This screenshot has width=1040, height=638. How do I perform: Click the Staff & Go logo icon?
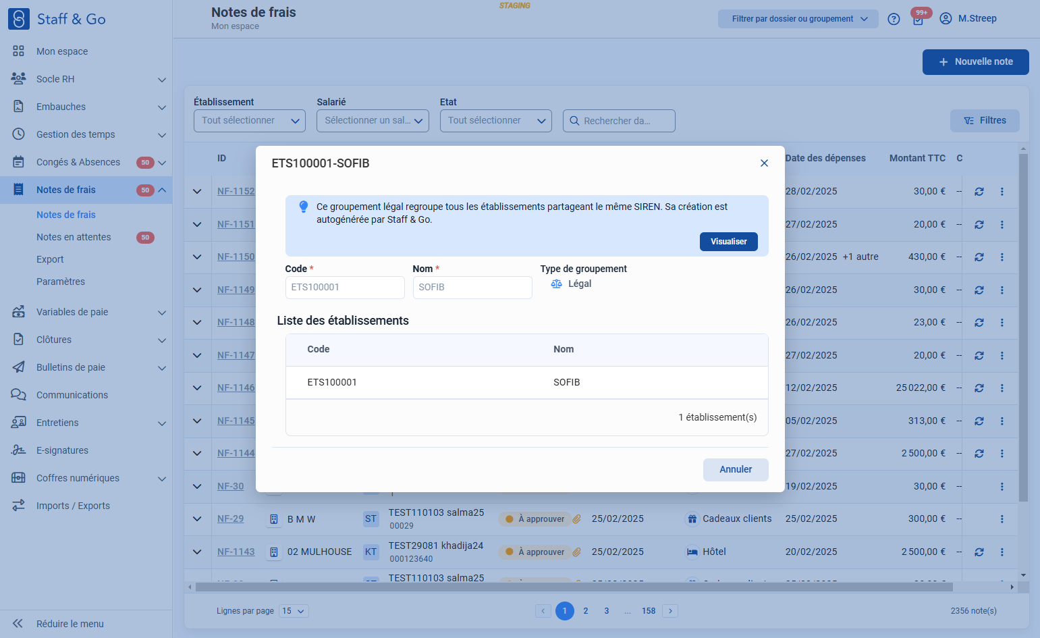[x=19, y=19]
